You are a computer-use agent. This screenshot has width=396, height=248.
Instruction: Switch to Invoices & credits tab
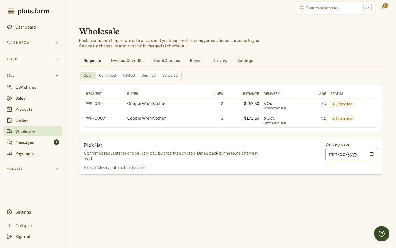tap(127, 61)
